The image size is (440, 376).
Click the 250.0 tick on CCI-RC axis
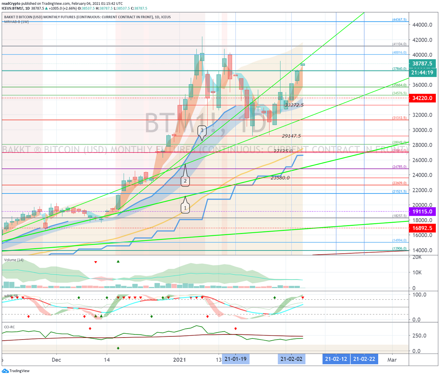coord(419,335)
